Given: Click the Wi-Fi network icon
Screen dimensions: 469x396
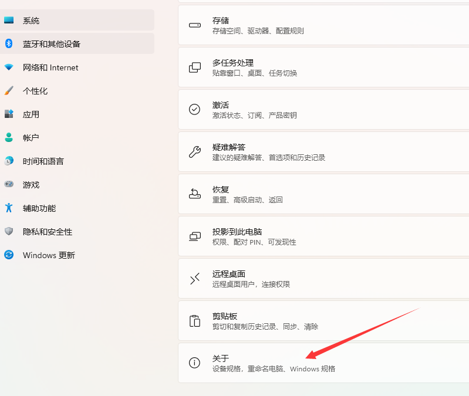Looking at the screenshot, I should 9,67.
